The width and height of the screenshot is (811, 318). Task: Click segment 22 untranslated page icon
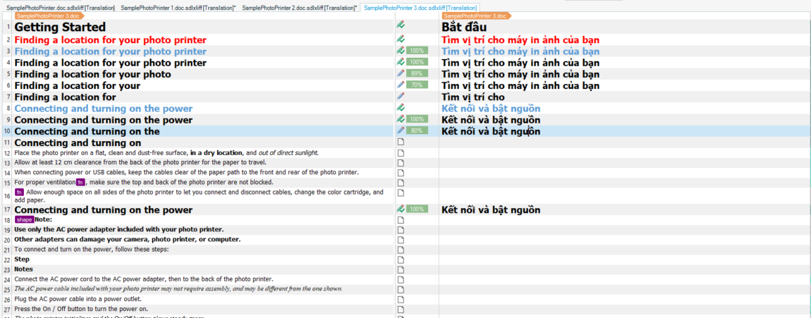coord(401,259)
